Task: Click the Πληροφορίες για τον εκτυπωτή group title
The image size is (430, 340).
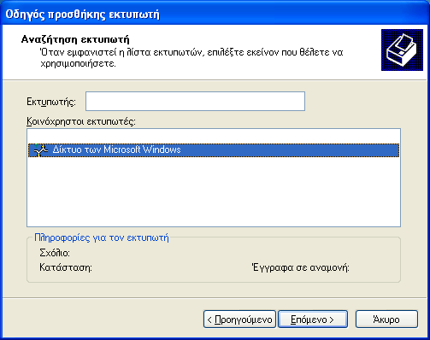Action: (x=102, y=237)
